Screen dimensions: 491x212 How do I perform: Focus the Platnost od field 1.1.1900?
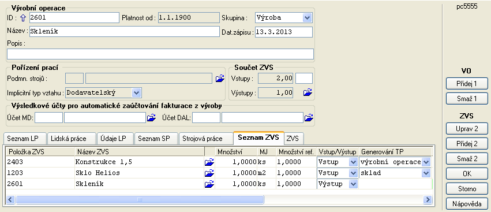click(188, 18)
